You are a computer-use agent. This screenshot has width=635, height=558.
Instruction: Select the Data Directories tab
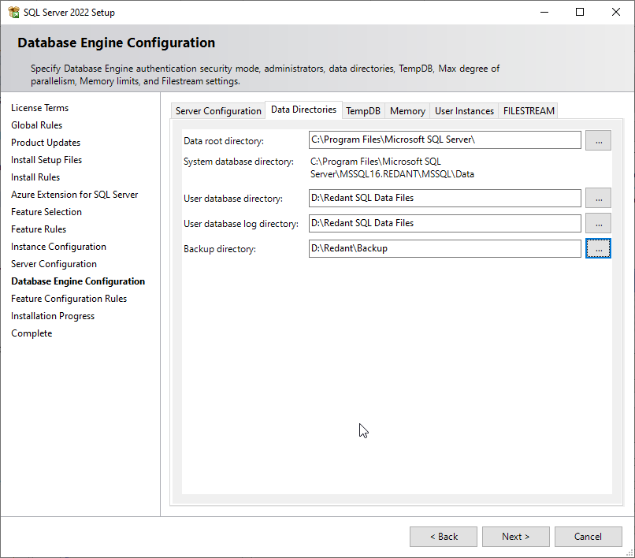(303, 110)
